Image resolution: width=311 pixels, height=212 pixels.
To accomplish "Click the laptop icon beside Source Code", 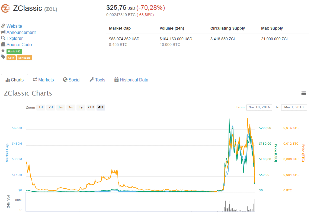I will [3, 44].
